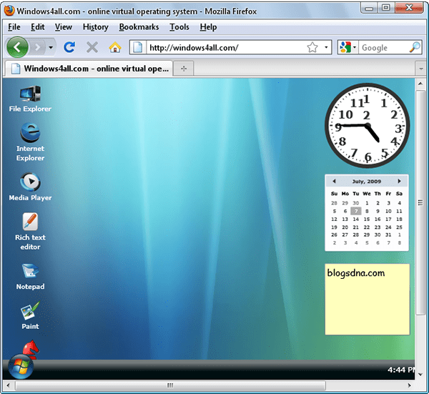Bookmark this page with the star
This screenshot has height=394, width=429.
pos(312,47)
